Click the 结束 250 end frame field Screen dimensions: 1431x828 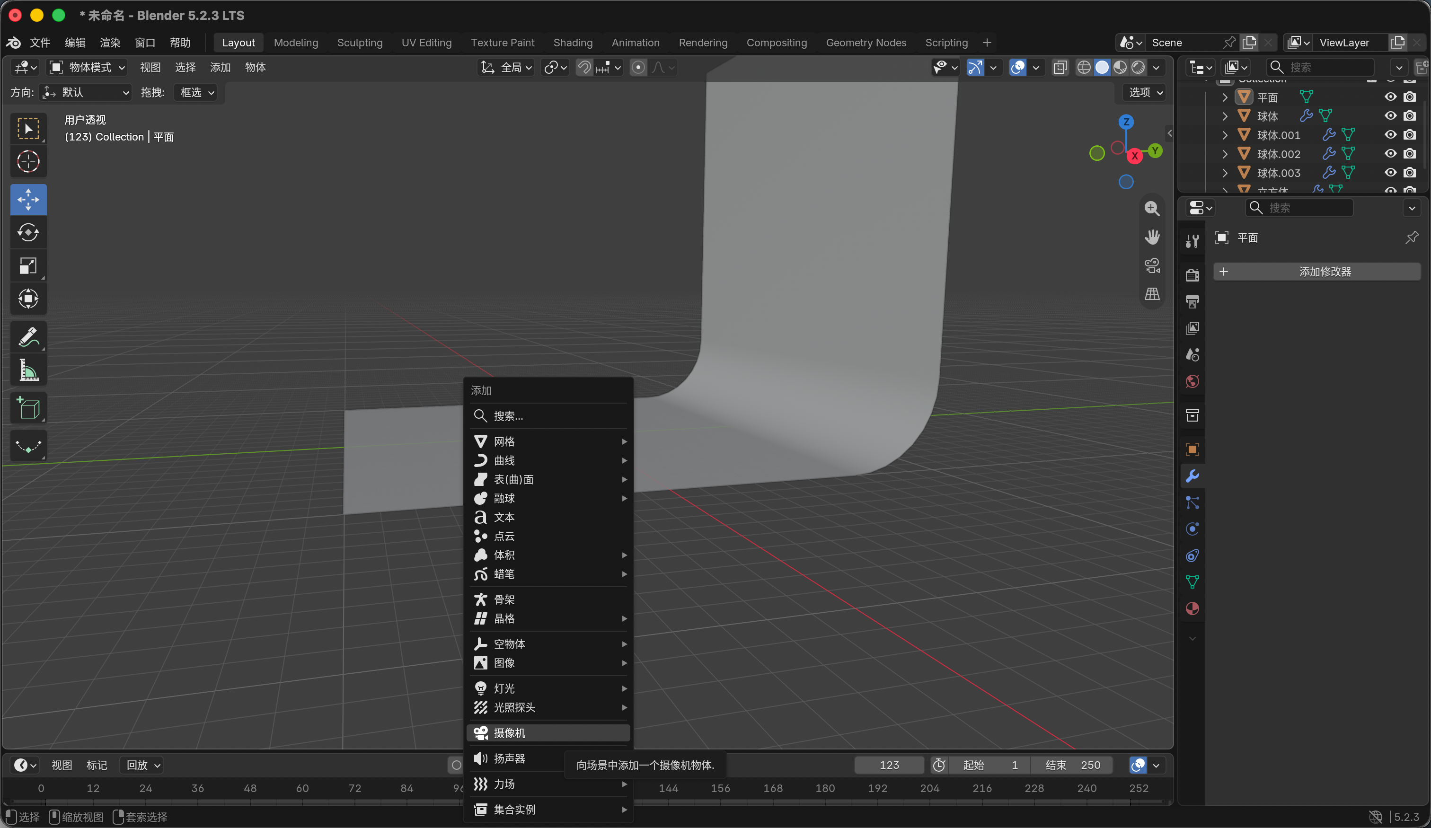click(x=1072, y=765)
